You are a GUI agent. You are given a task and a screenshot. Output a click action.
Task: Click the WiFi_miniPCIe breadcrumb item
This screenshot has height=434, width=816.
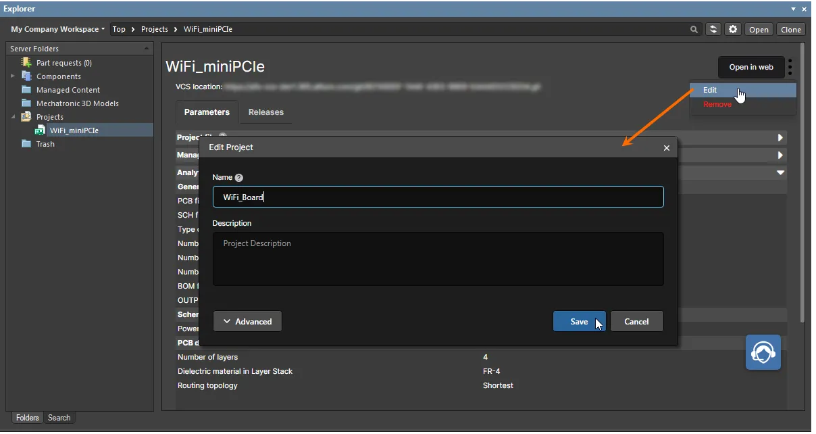208,29
